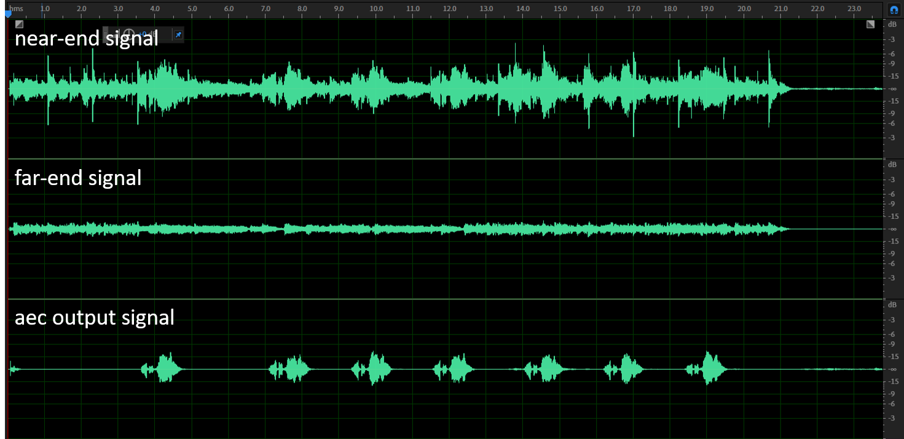Click the HUD volume adjustment knob
The width and height of the screenshot is (904, 439).
pyautogui.click(x=129, y=35)
